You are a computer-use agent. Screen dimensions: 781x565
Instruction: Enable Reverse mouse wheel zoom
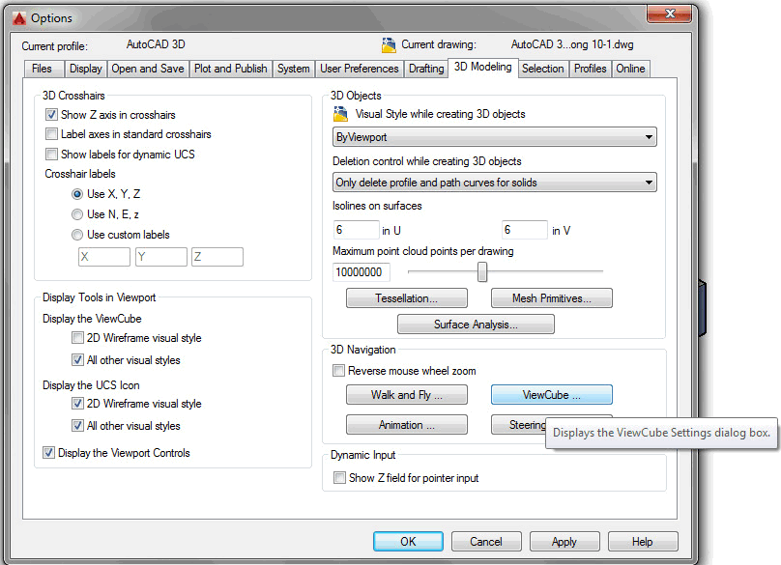338,371
